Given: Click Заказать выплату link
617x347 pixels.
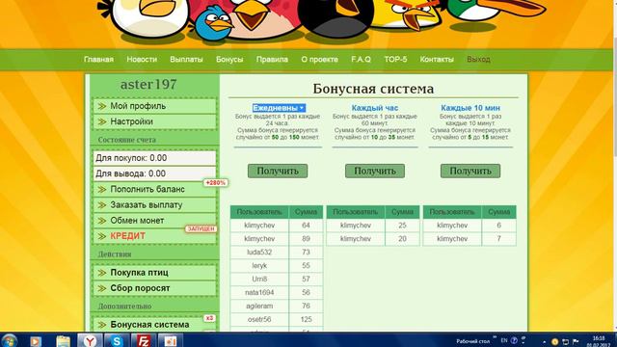Looking at the screenshot, I should (154, 205).
